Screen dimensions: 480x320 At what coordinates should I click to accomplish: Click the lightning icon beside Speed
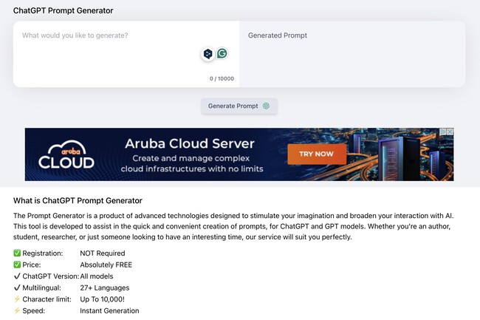point(18,311)
